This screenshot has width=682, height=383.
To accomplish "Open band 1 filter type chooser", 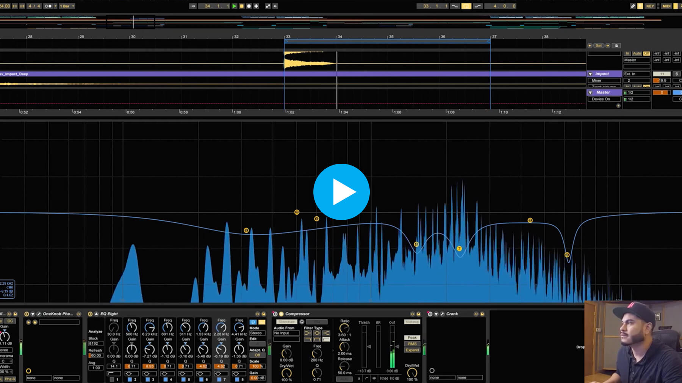I will coord(114,374).
